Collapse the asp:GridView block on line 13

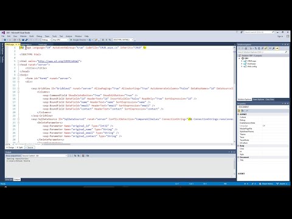(x=18, y=88)
